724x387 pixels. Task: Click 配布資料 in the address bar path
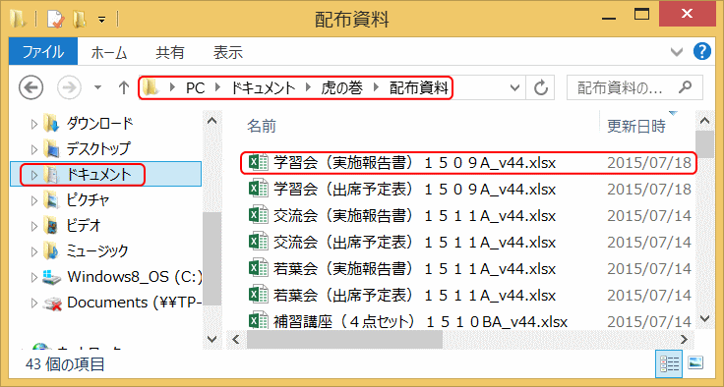[419, 87]
